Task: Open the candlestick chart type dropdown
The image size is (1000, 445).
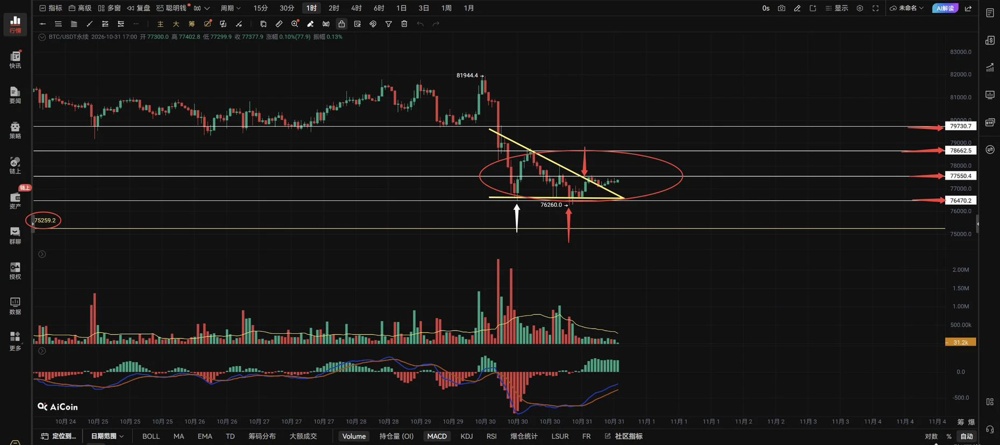Action: (201, 8)
